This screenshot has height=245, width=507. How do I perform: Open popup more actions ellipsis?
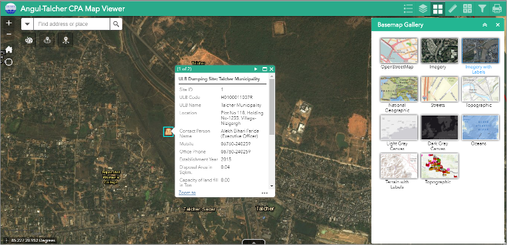(265, 193)
